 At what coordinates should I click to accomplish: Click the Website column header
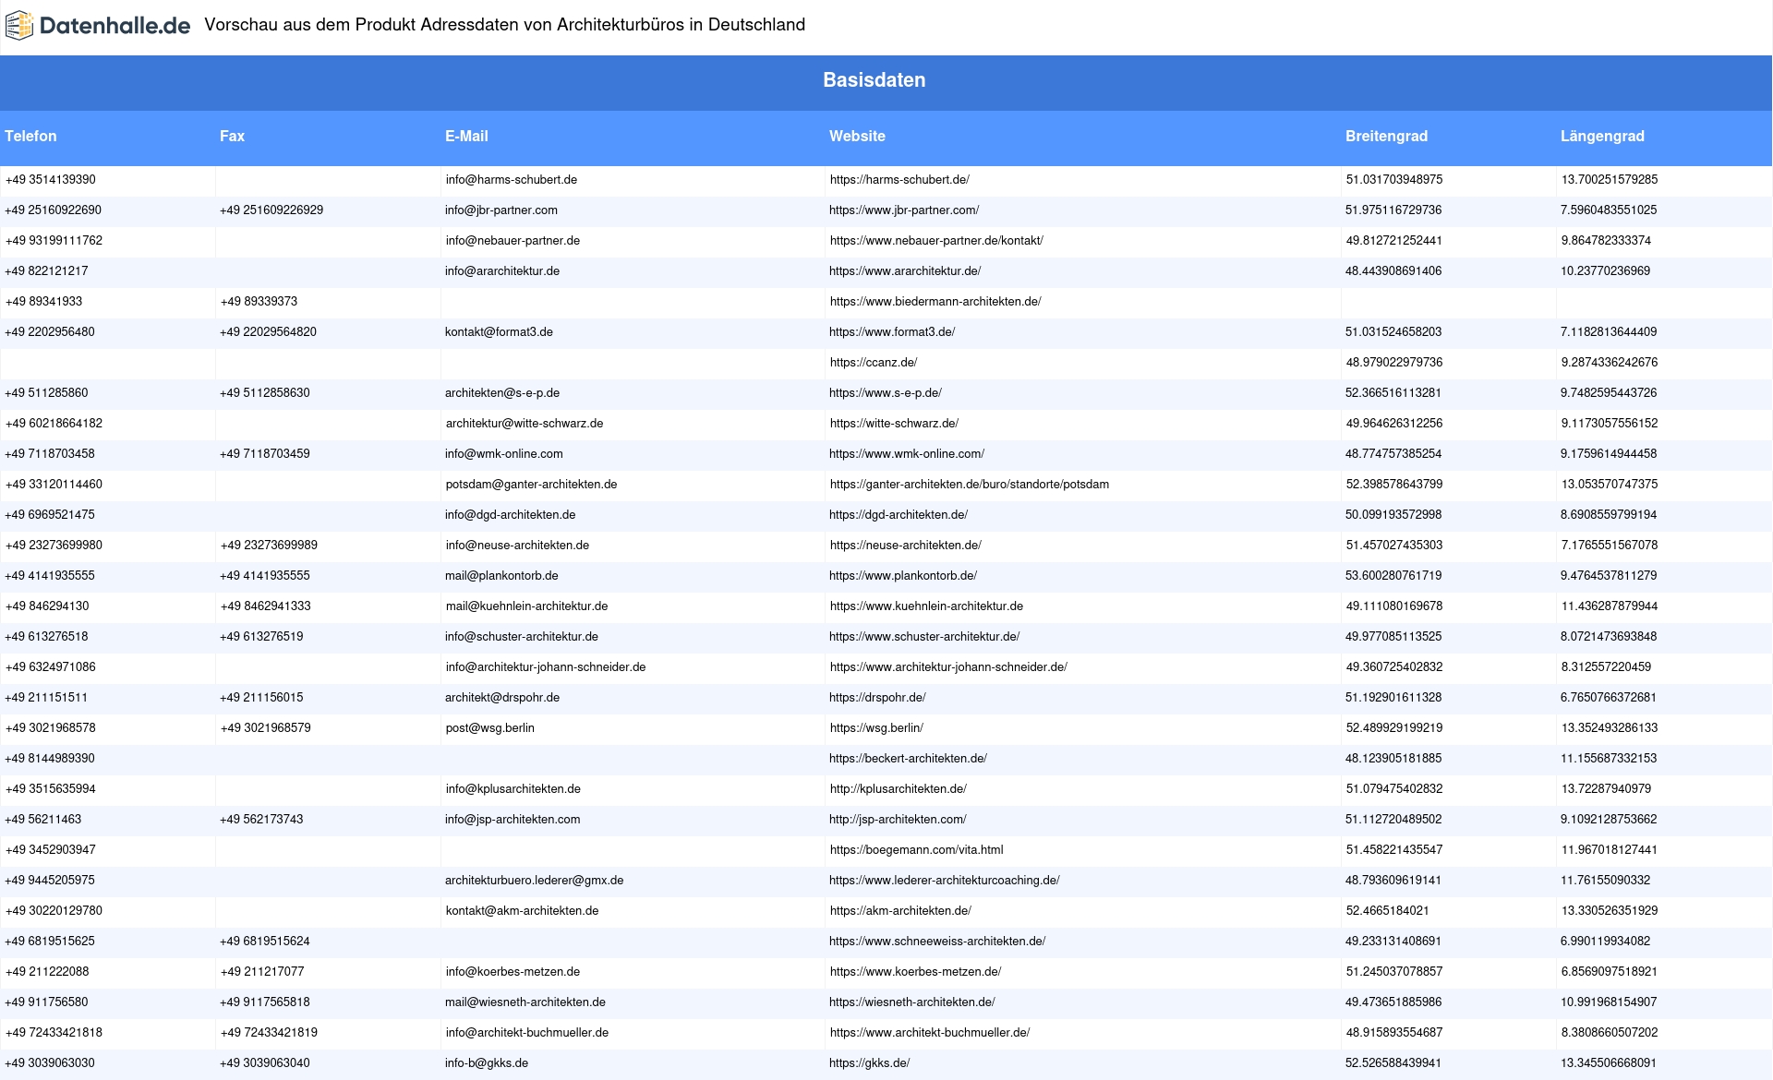point(857,136)
